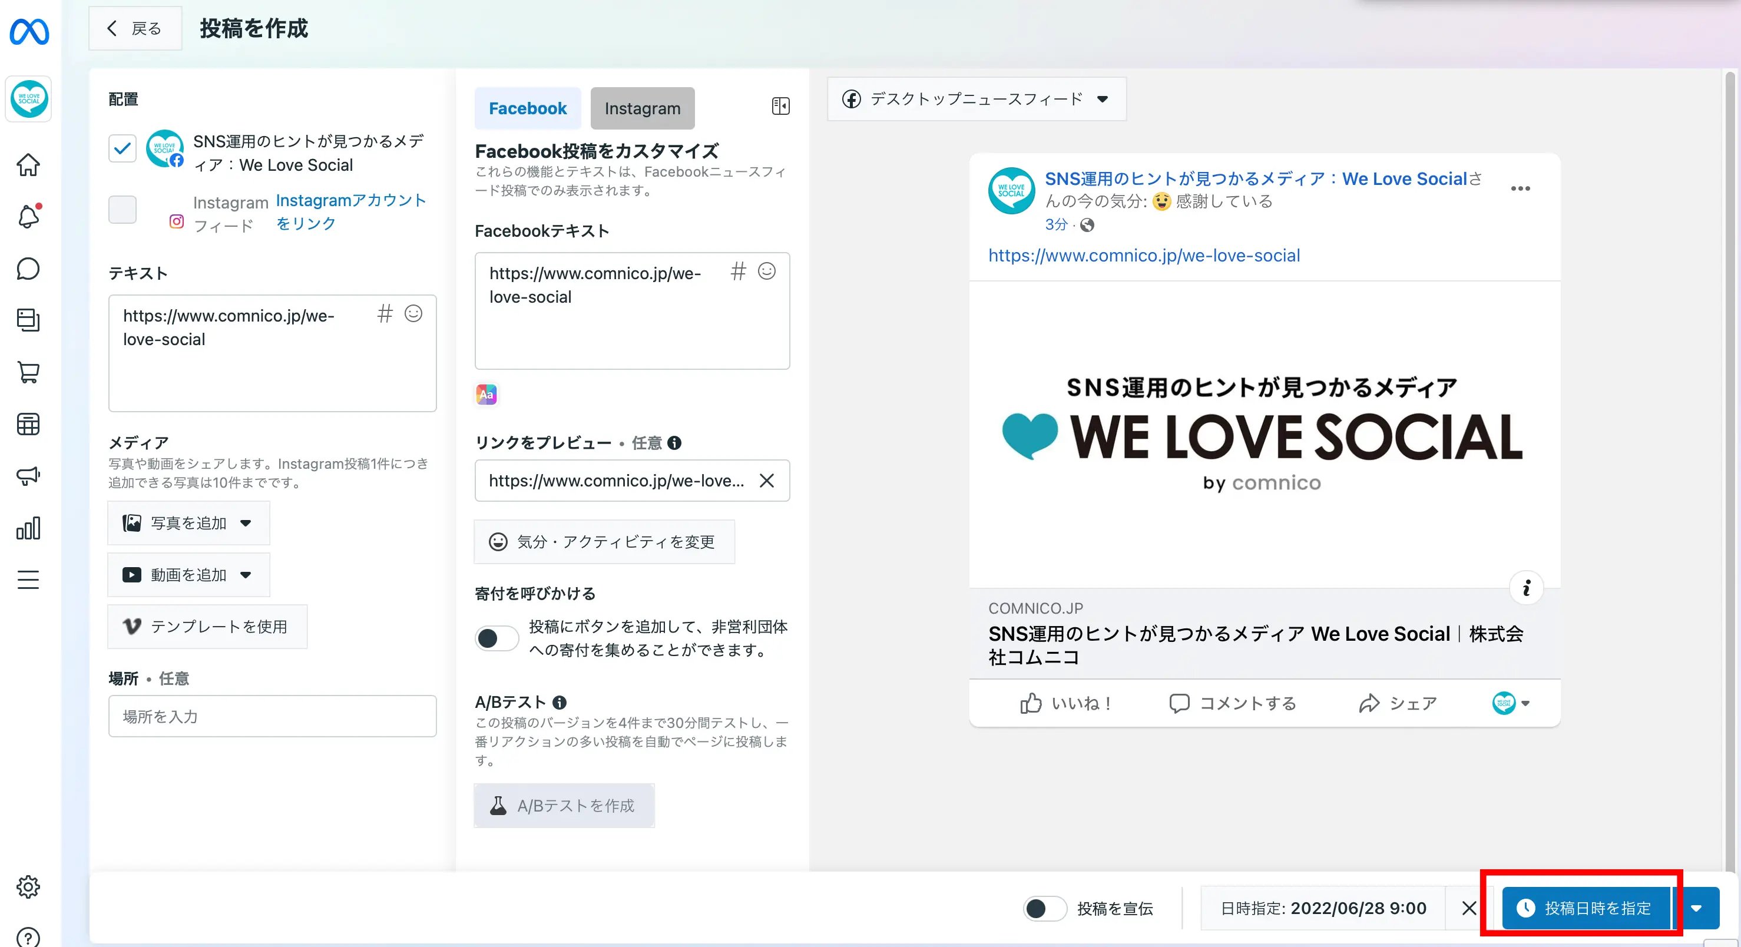Open the planner calendar grid icon
Image resolution: width=1741 pixels, height=947 pixels.
click(28, 425)
